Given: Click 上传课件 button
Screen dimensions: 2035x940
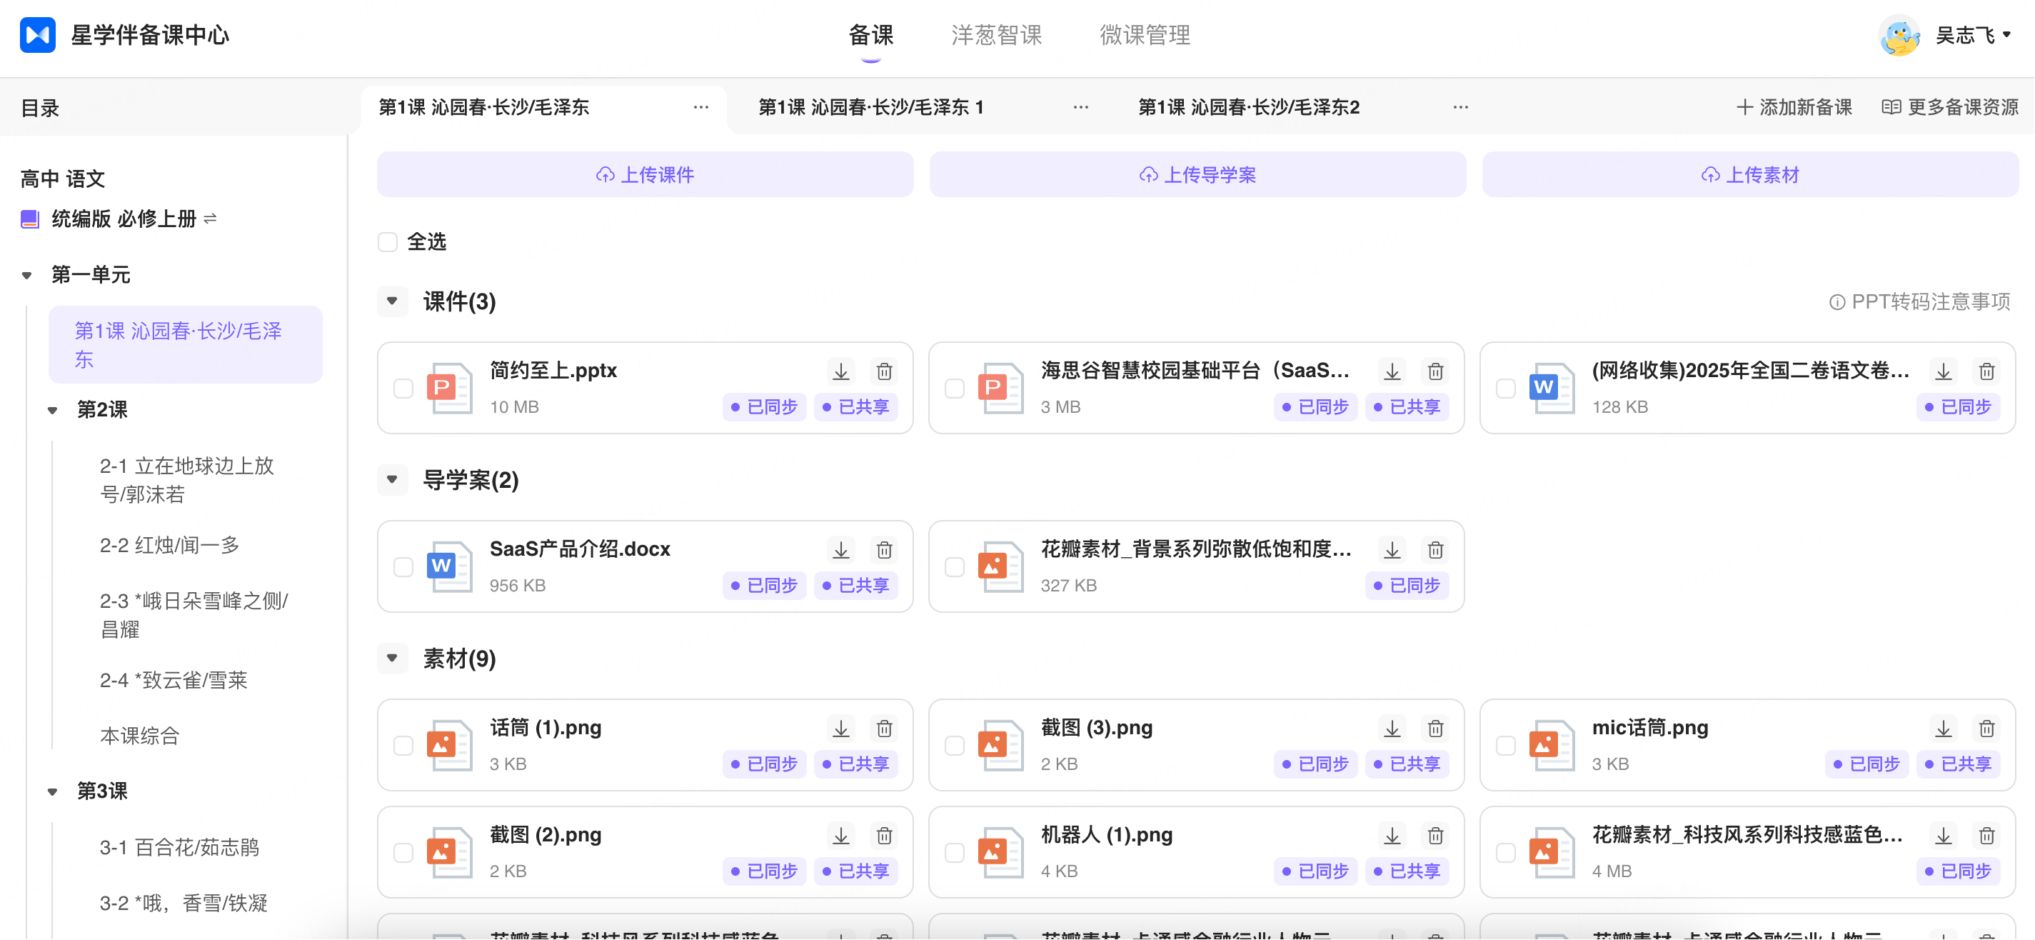Looking at the screenshot, I should coord(645,175).
